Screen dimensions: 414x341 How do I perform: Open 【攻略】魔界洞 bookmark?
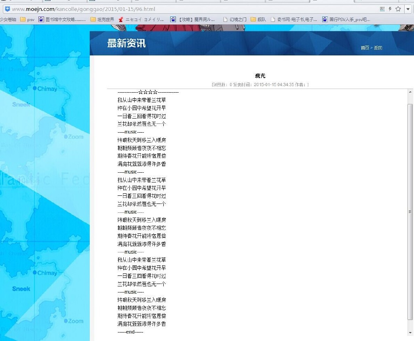point(193,19)
